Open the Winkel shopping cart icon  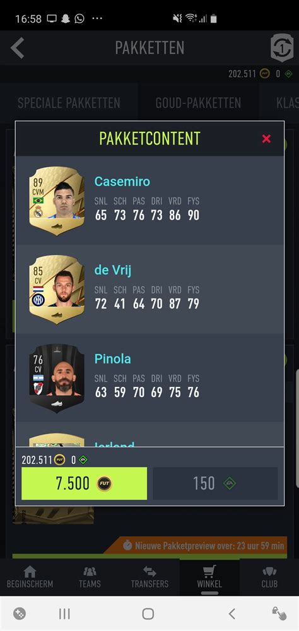209,577
